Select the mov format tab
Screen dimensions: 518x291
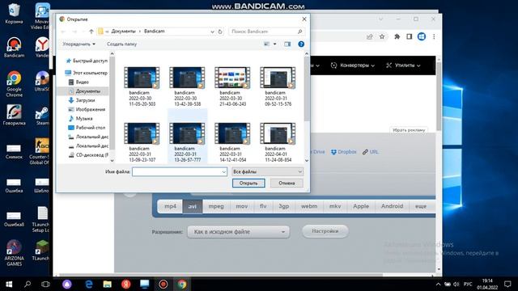241,206
